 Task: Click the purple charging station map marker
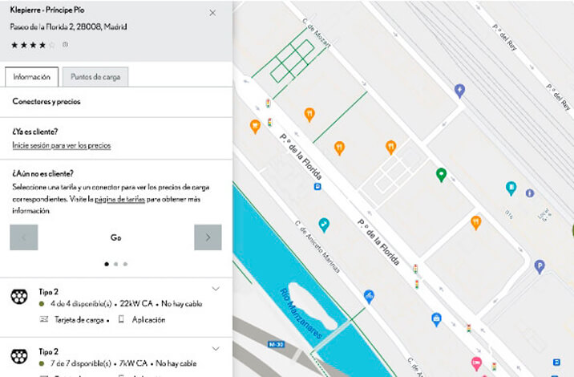coord(460,91)
